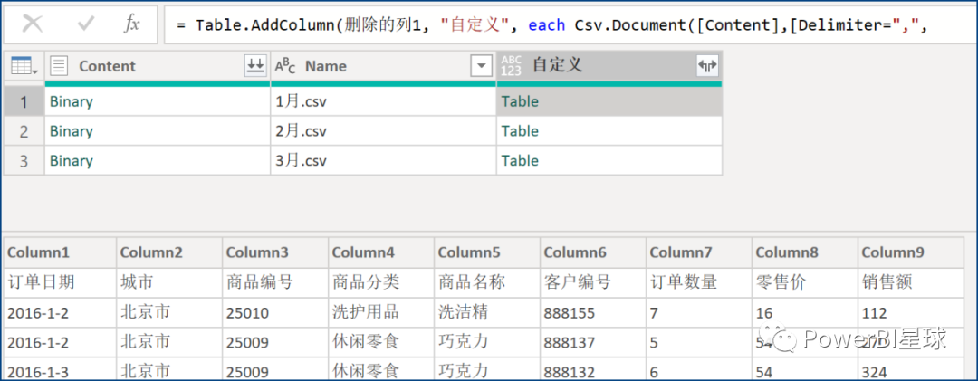Click the 商品编号 preview cell
Screen dimensions: 978x381
tap(275, 282)
